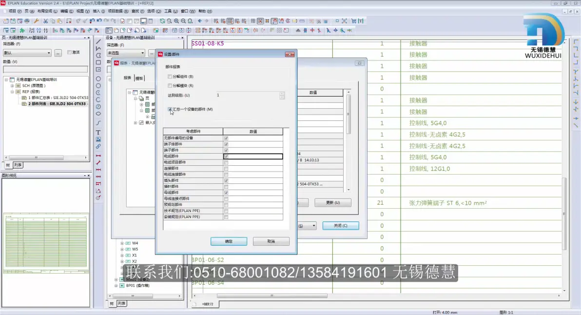Viewport: 581px width, 315px height.
Task: Click the graphical preview thumbnail
Action: 46,243
